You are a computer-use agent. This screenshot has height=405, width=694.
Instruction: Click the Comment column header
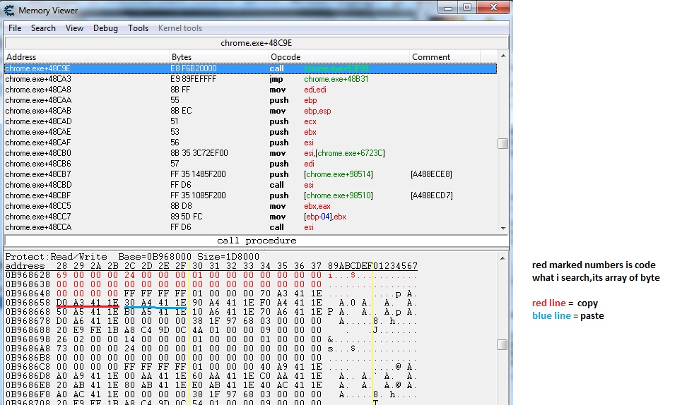[x=431, y=57]
